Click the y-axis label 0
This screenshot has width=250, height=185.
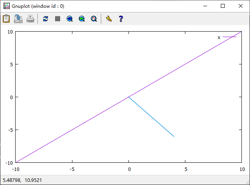tap(11, 97)
